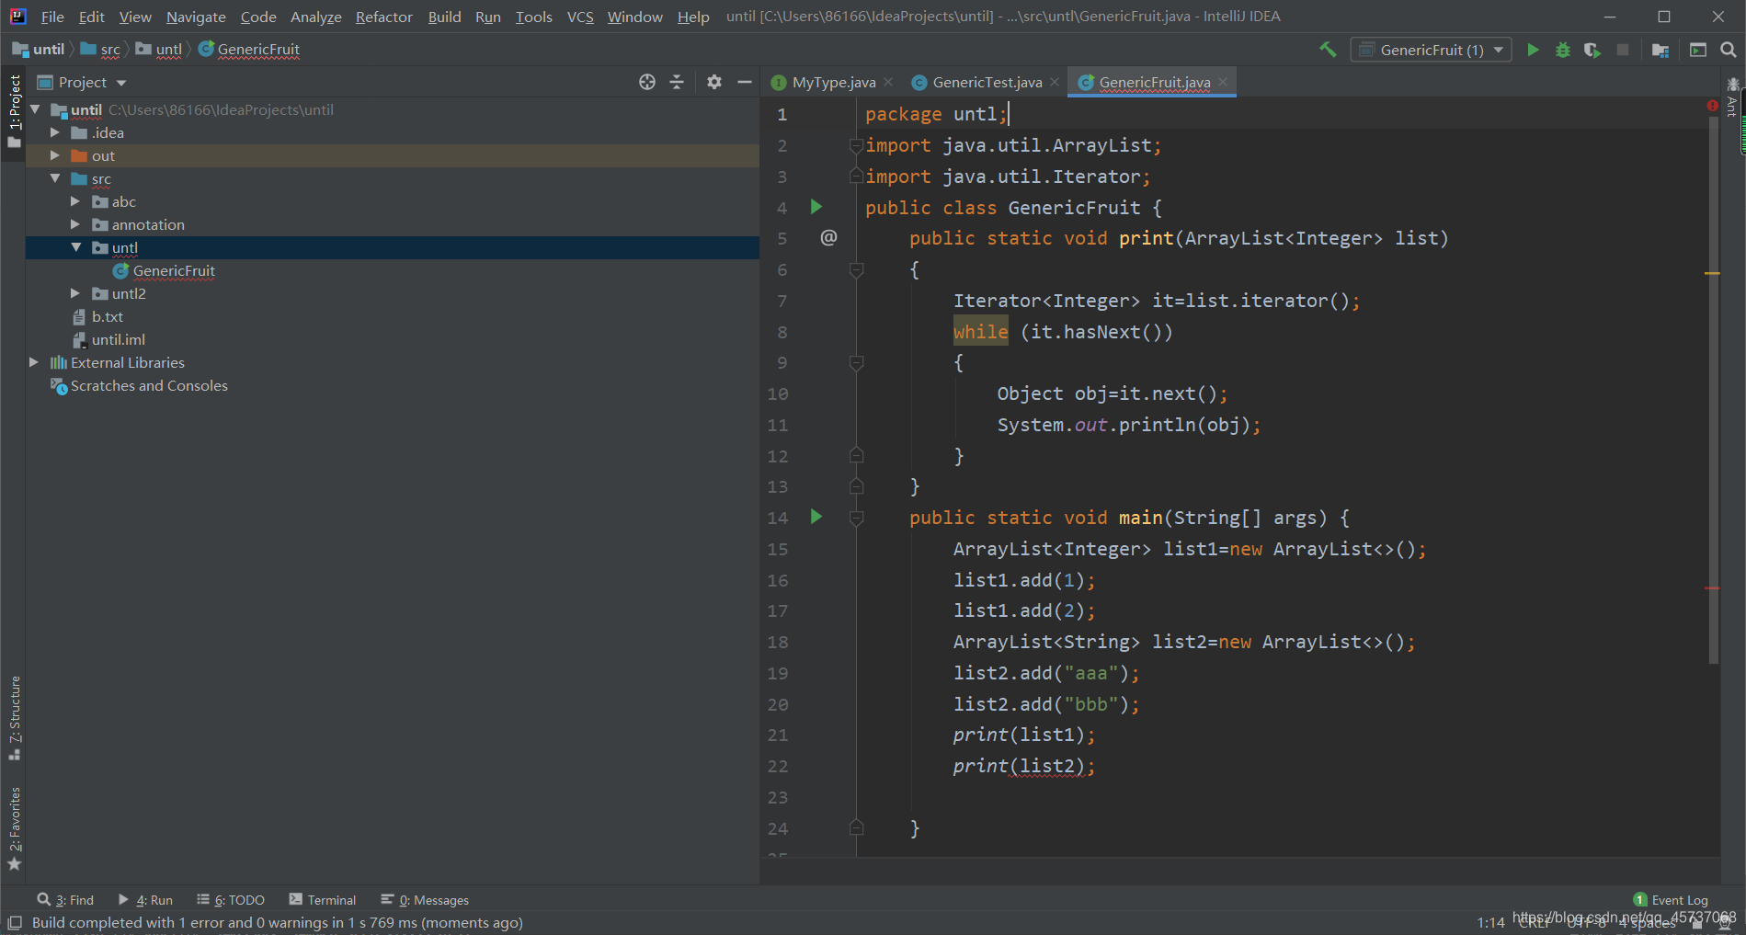Run class from gutter arrow line 4
Screen dimensions: 1746x935
pyautogui.click(x=816, y=207)
